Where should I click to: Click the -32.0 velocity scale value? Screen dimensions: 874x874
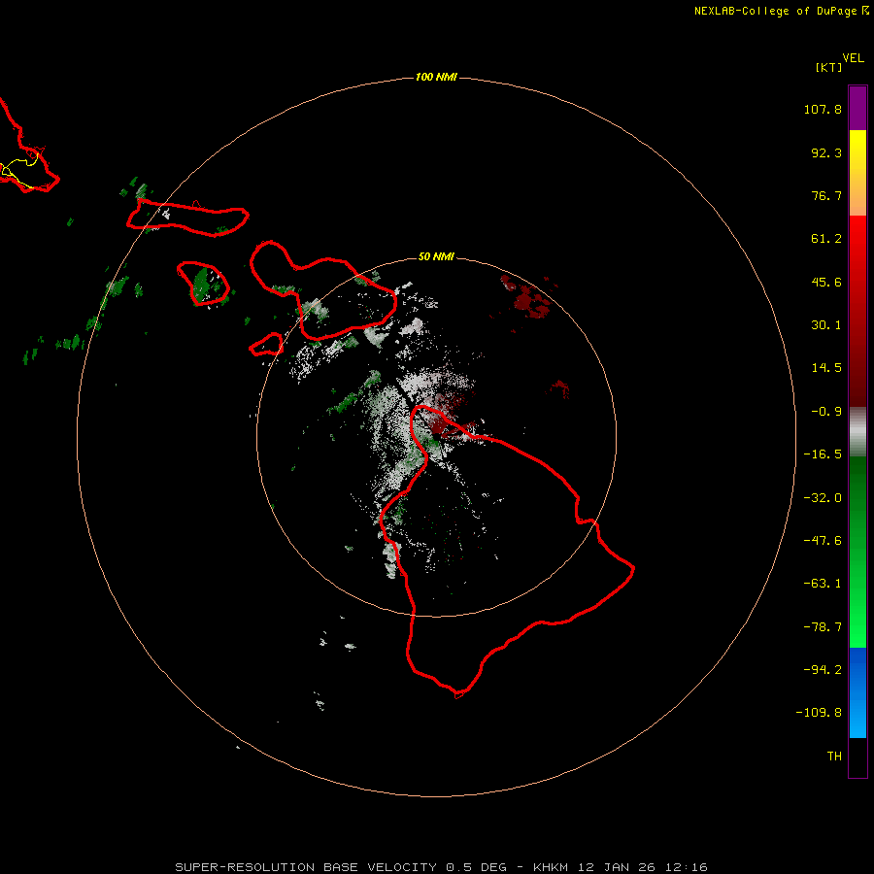pyautogui.click(x=823, y=498)
